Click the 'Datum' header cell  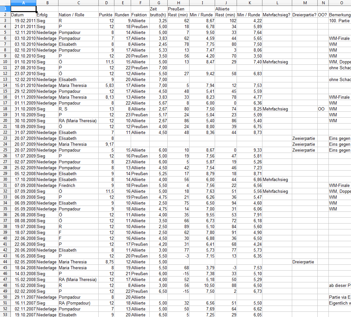pos(23,15)
